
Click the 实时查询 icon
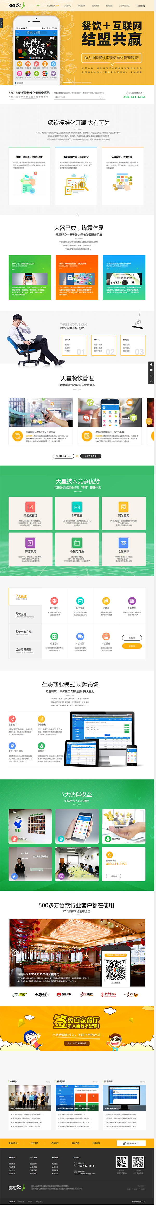tap(123, 507)
